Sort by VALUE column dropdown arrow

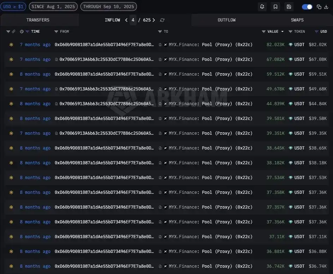click(283, 32)
